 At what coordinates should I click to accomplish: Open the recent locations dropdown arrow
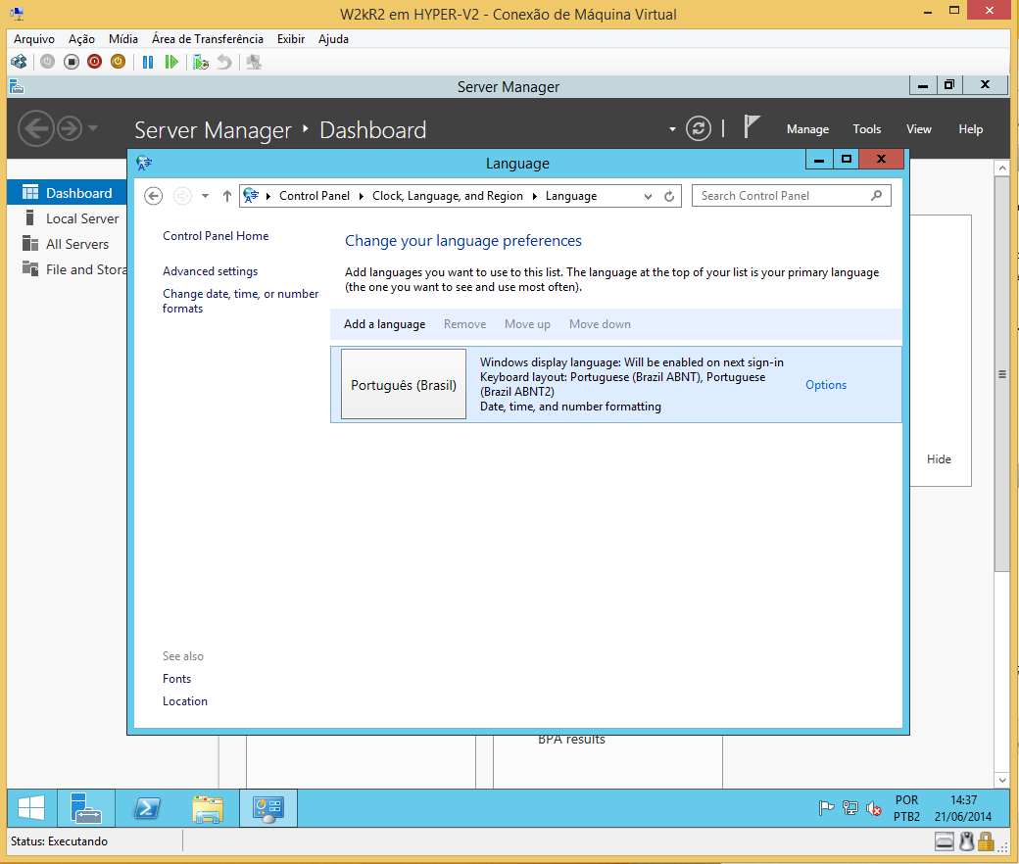pyautogui.click(x=206, y=196)
